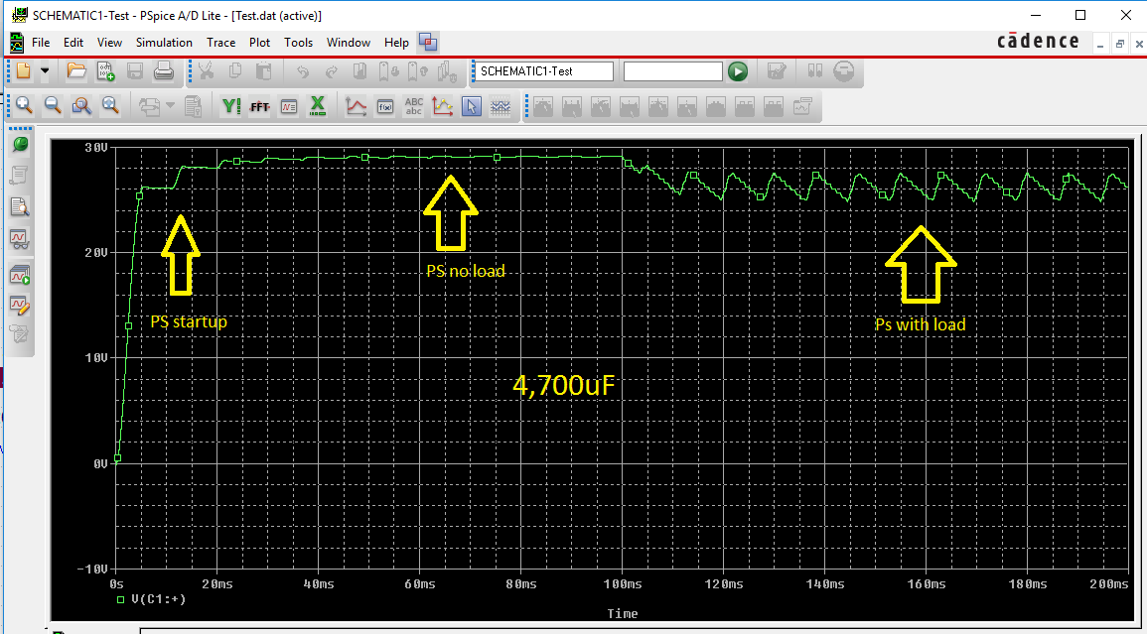This screenshot has width=1147, height=634.
Task: Mark data points with the dotted curve icon
Action: 443,106
